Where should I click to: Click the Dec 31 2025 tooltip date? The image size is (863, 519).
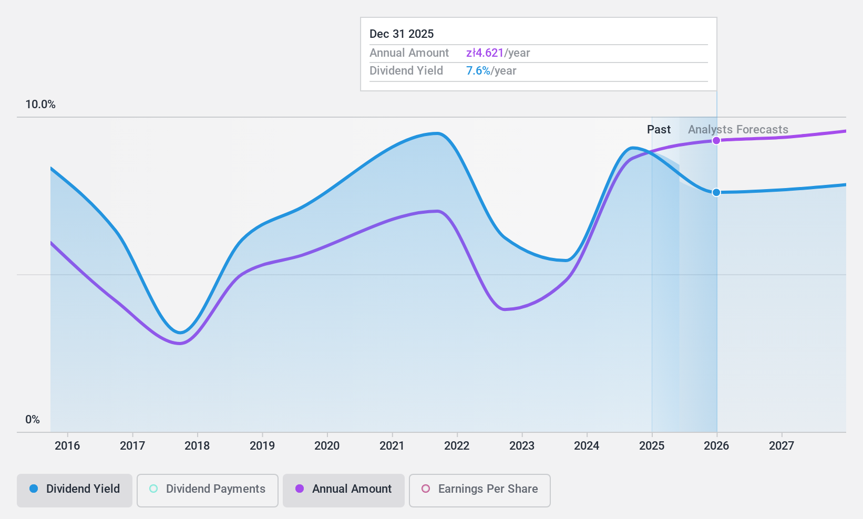402,34
